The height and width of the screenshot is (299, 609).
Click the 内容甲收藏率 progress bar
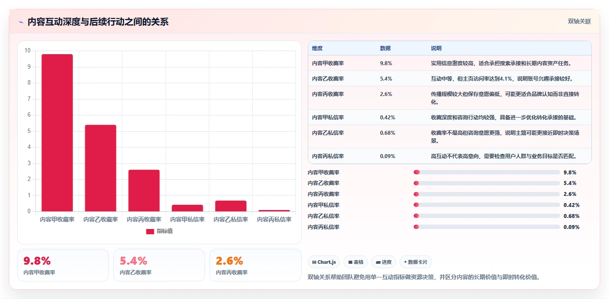click(487, 172)
